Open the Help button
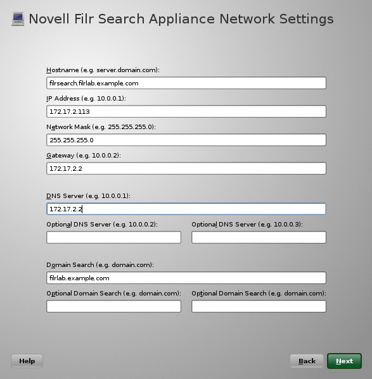 27,361
